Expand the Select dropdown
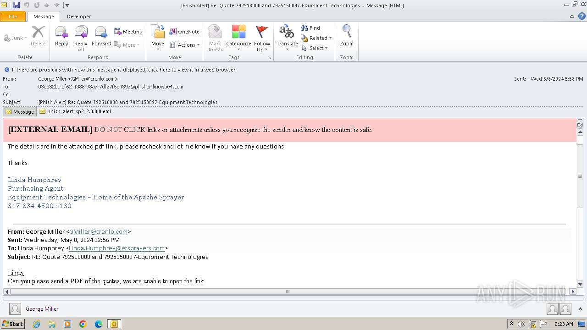 coord(315,48)
